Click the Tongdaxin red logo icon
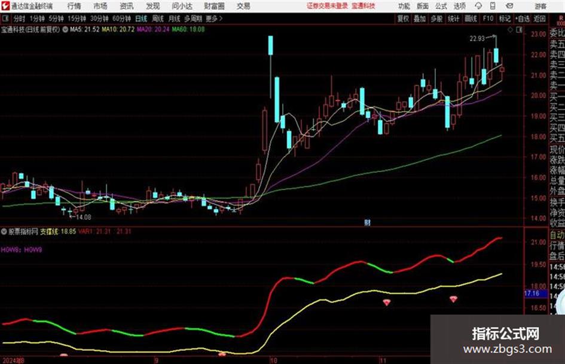Image resolution: width=565 pixels, height=364 pixels. point(5,6)
